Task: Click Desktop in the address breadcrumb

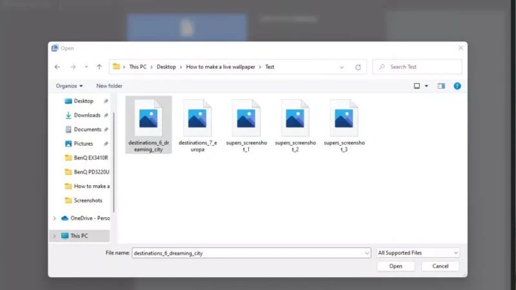Action: (x=166, y=67)
